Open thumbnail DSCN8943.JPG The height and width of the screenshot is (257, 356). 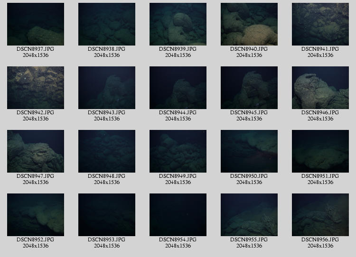click(x=107, y=88)
